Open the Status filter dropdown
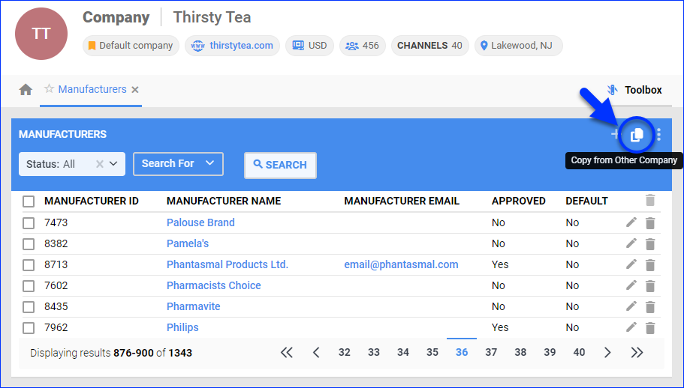Viewport: 684px width, 388px height. tap(114, 164)
